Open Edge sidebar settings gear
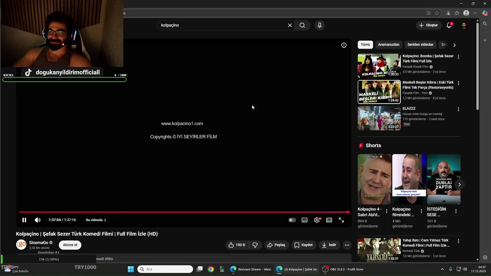 (x=485, y=257)
